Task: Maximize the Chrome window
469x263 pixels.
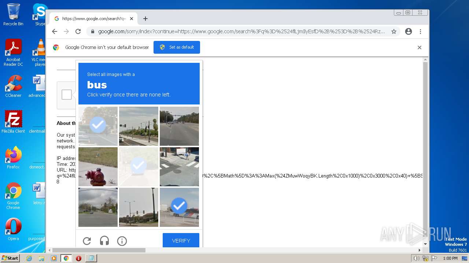Action: coord(407,12)
